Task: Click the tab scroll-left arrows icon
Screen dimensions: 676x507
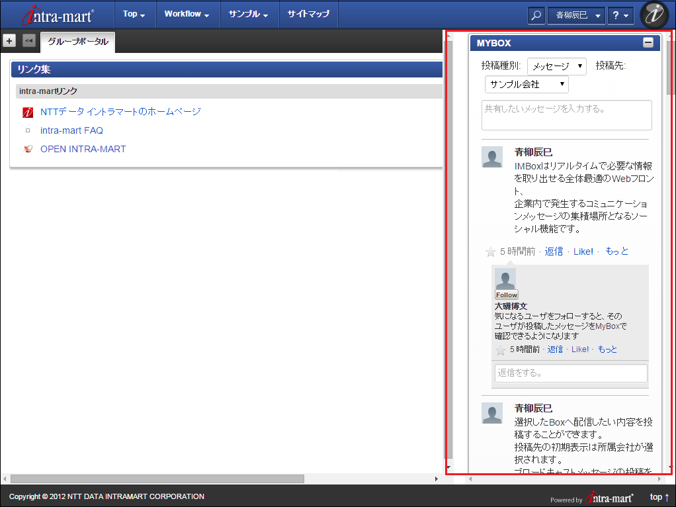Action: coord(28,41)
